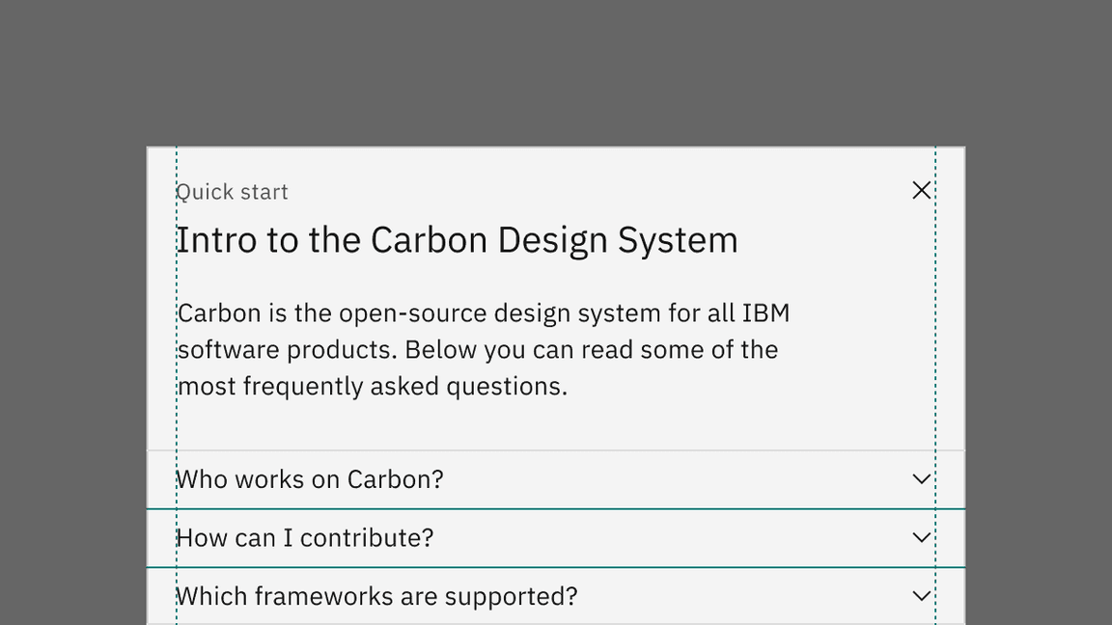Click the "How can I contribute?" title text
This screenshot has height=625, width=1112.
pyautogui.click(x=305, y=537)
